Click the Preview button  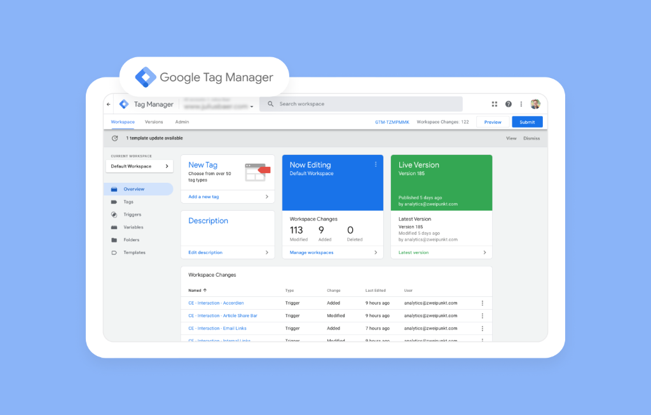(493, 122)
